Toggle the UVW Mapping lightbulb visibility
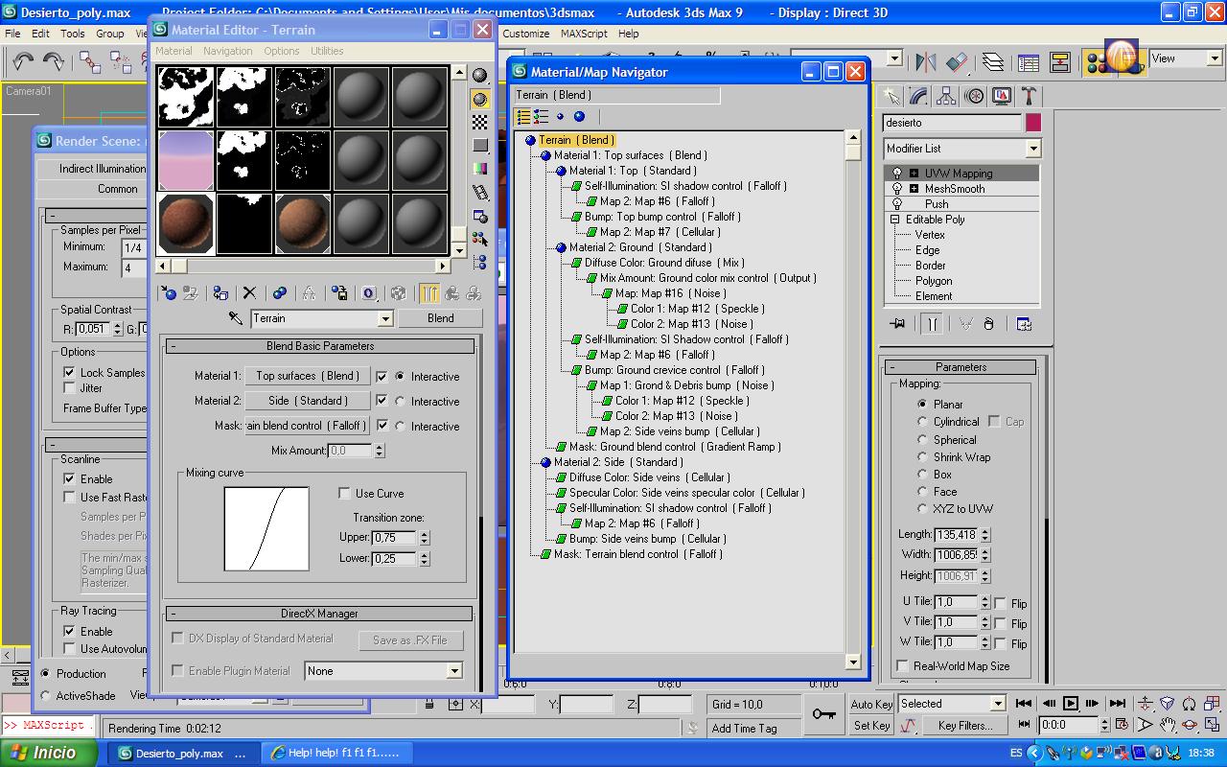1227x767 pixels. [897, 174]
